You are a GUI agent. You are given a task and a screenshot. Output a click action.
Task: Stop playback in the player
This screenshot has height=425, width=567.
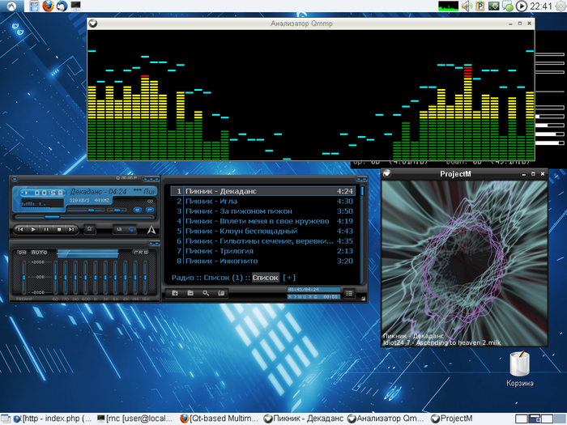59,230
